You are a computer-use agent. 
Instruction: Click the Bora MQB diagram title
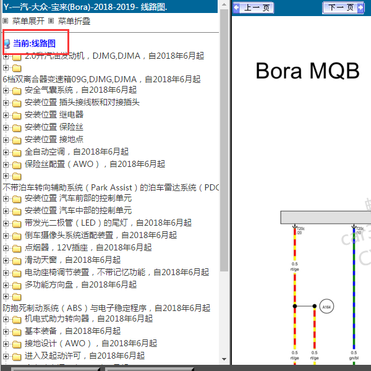point(307,70)
